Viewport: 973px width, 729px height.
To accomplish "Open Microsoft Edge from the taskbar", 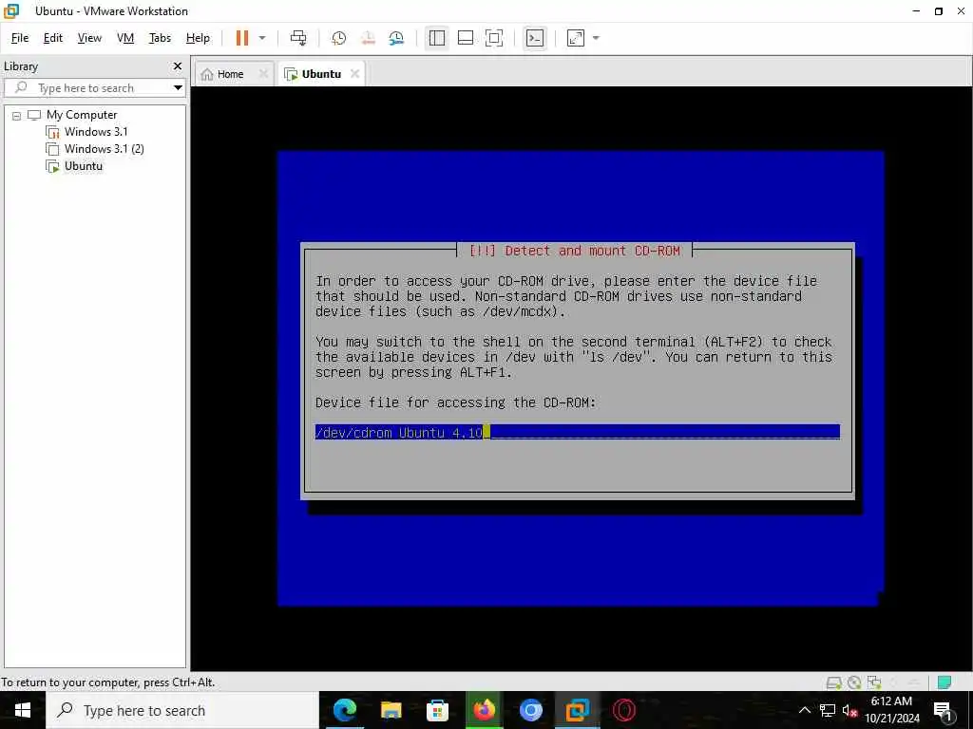I will click(x=345, y=710).
